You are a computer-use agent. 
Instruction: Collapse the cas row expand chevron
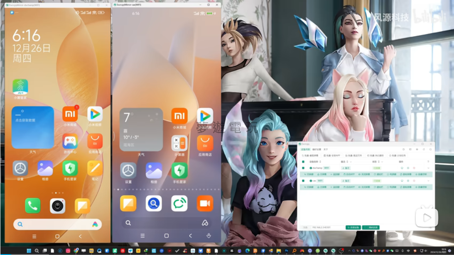(x=429, y=181)
